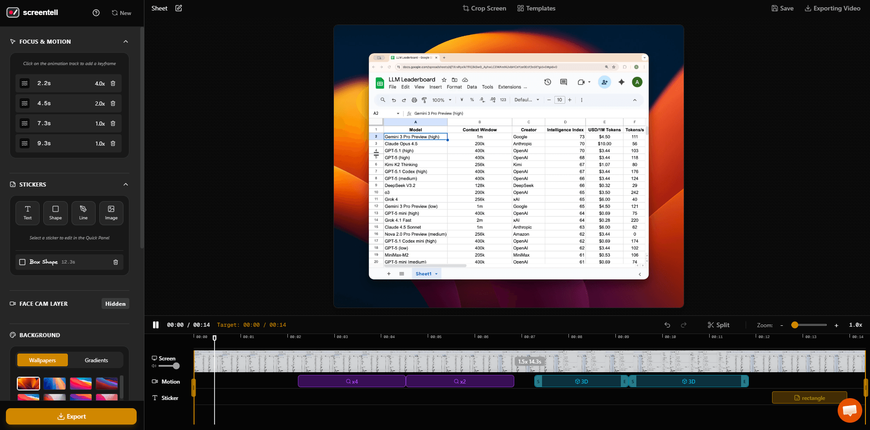
Task: Click the undo arrow
Action: coord(667,325)
